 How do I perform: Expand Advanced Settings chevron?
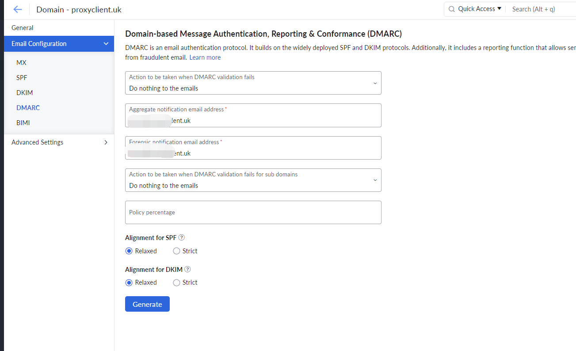106,142
